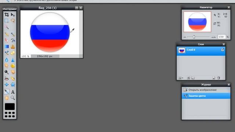Select the Spot Heal bandage tool
Screen dimensions: 235x132
[13, 78]
